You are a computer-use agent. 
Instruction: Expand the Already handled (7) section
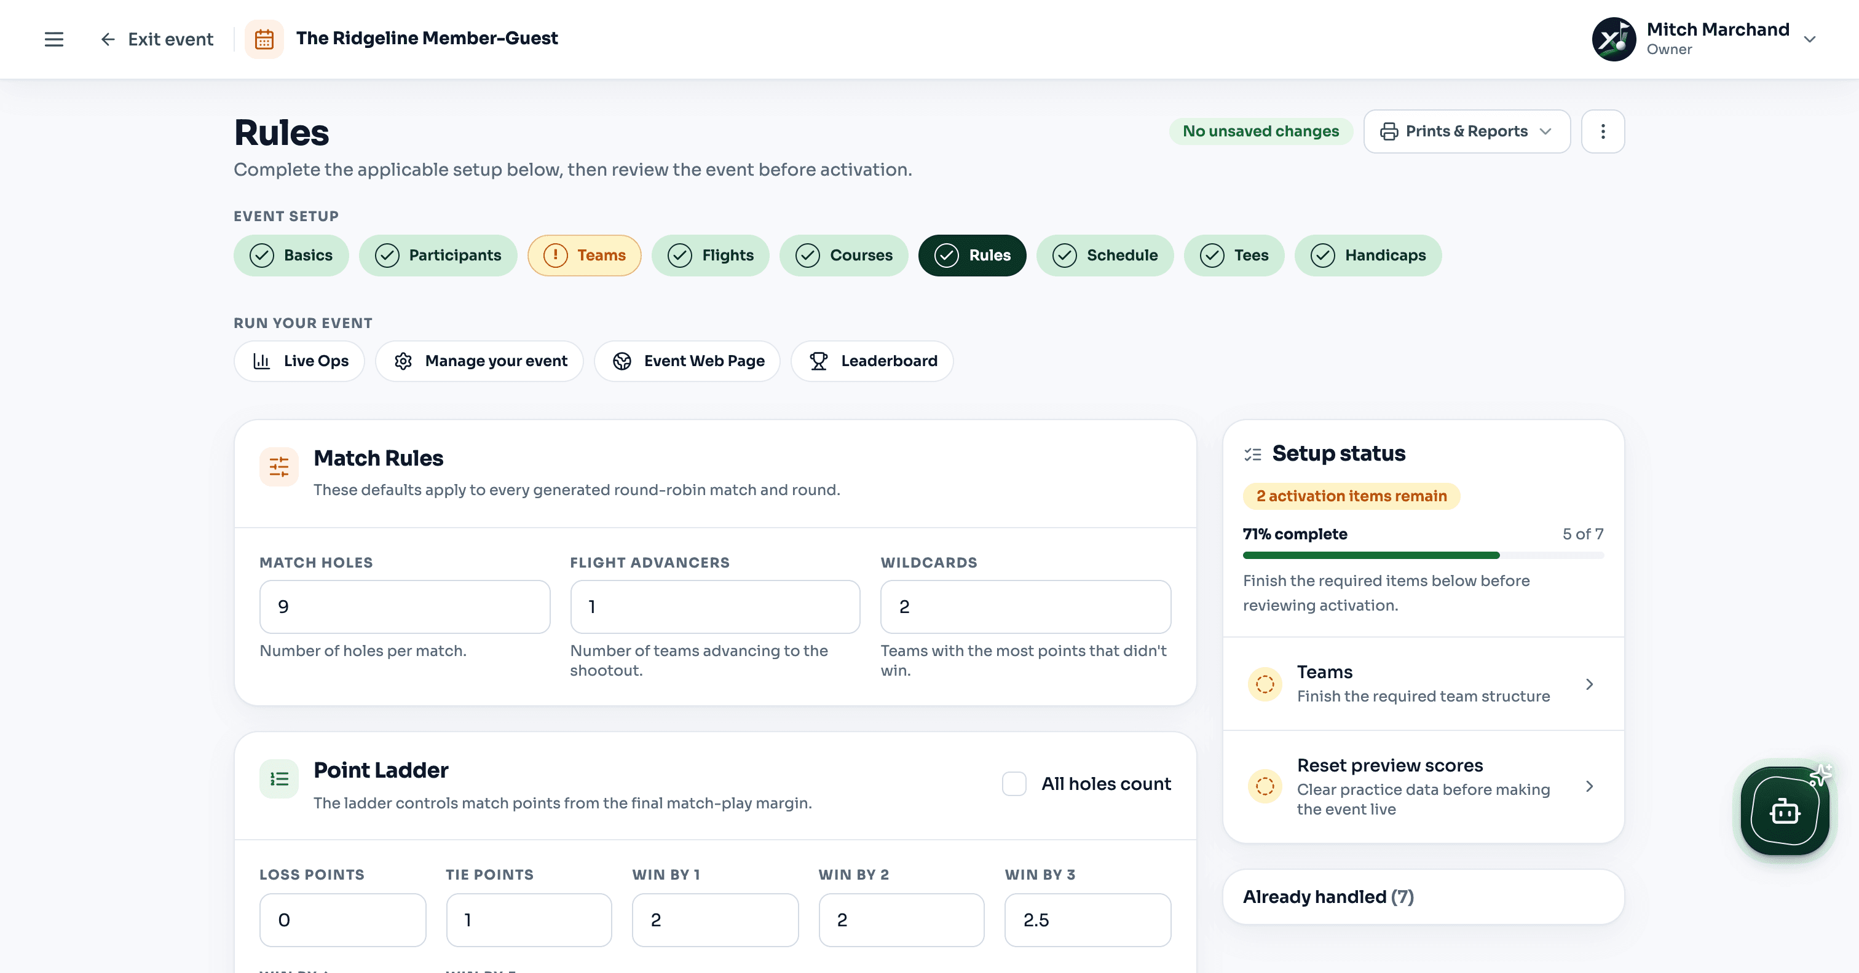coord(1423,897)
